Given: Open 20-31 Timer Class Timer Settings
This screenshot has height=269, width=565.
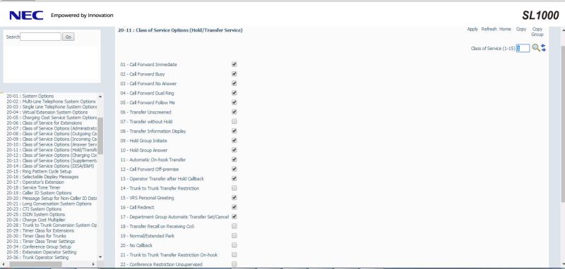Looking at the screenshot, I should click(x=41, y=242).
